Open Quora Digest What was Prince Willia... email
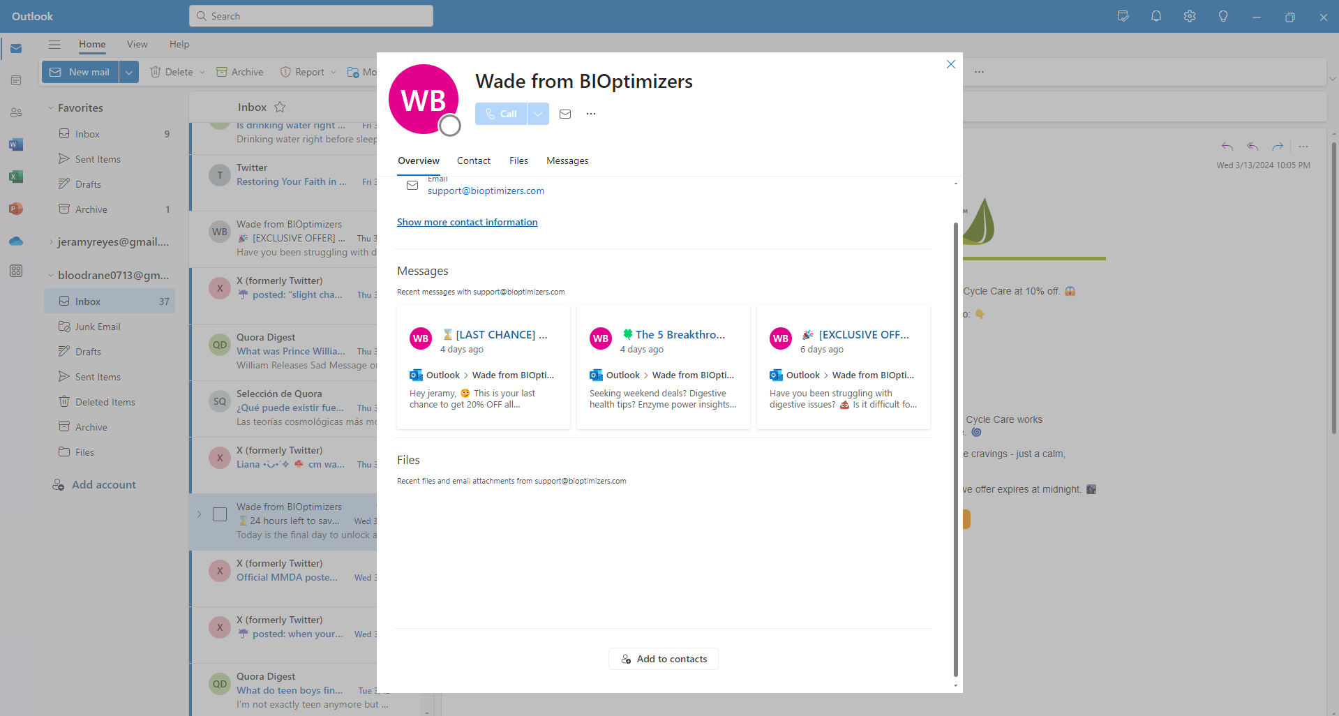This screenshot has width=1339, height=716. (284, 352)
